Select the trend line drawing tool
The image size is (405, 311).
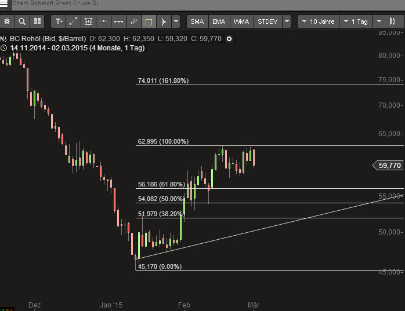click(73, 21)
